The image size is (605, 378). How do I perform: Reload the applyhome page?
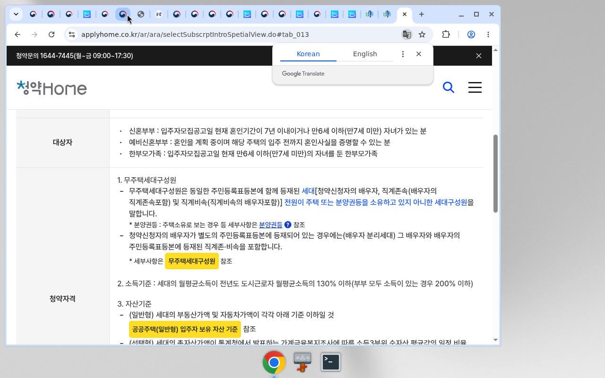pyautogui.click(x=52, y=34)
